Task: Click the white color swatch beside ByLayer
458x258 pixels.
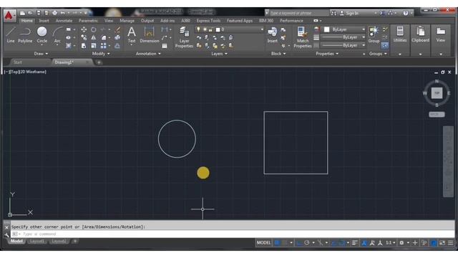Action: point(326,29)
